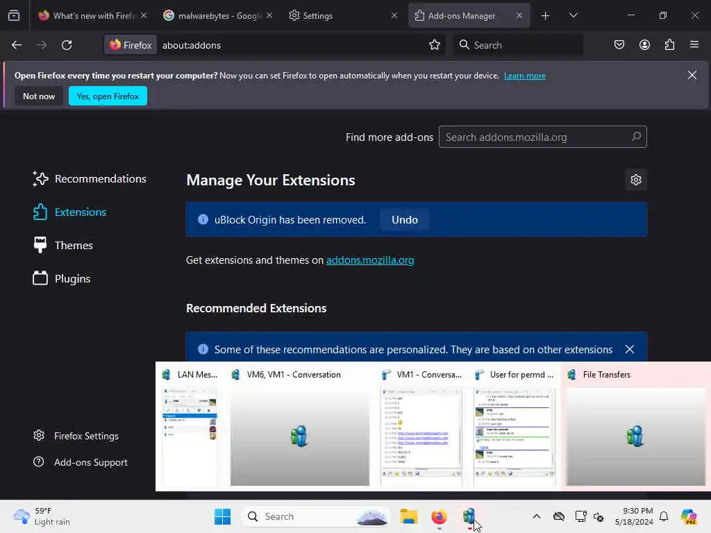Screen dimensions: 711x533
Task: Select the File Transfers window thumbnail
Action: coord(635,428)
